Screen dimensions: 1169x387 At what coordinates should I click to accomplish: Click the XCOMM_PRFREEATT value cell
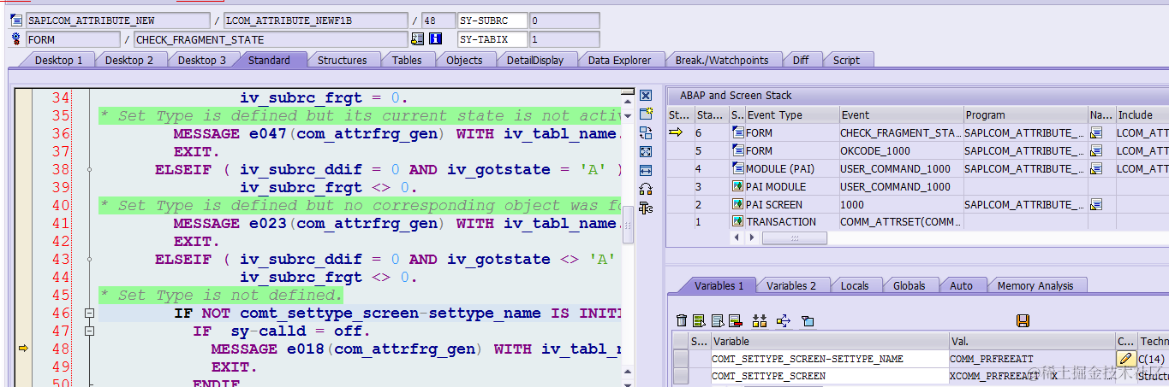click(x=1031, y=376)
